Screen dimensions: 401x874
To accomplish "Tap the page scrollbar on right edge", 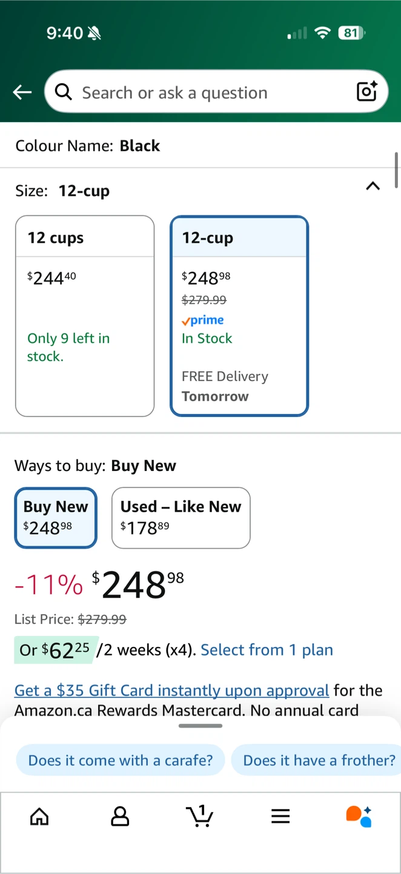I will 396,170.
